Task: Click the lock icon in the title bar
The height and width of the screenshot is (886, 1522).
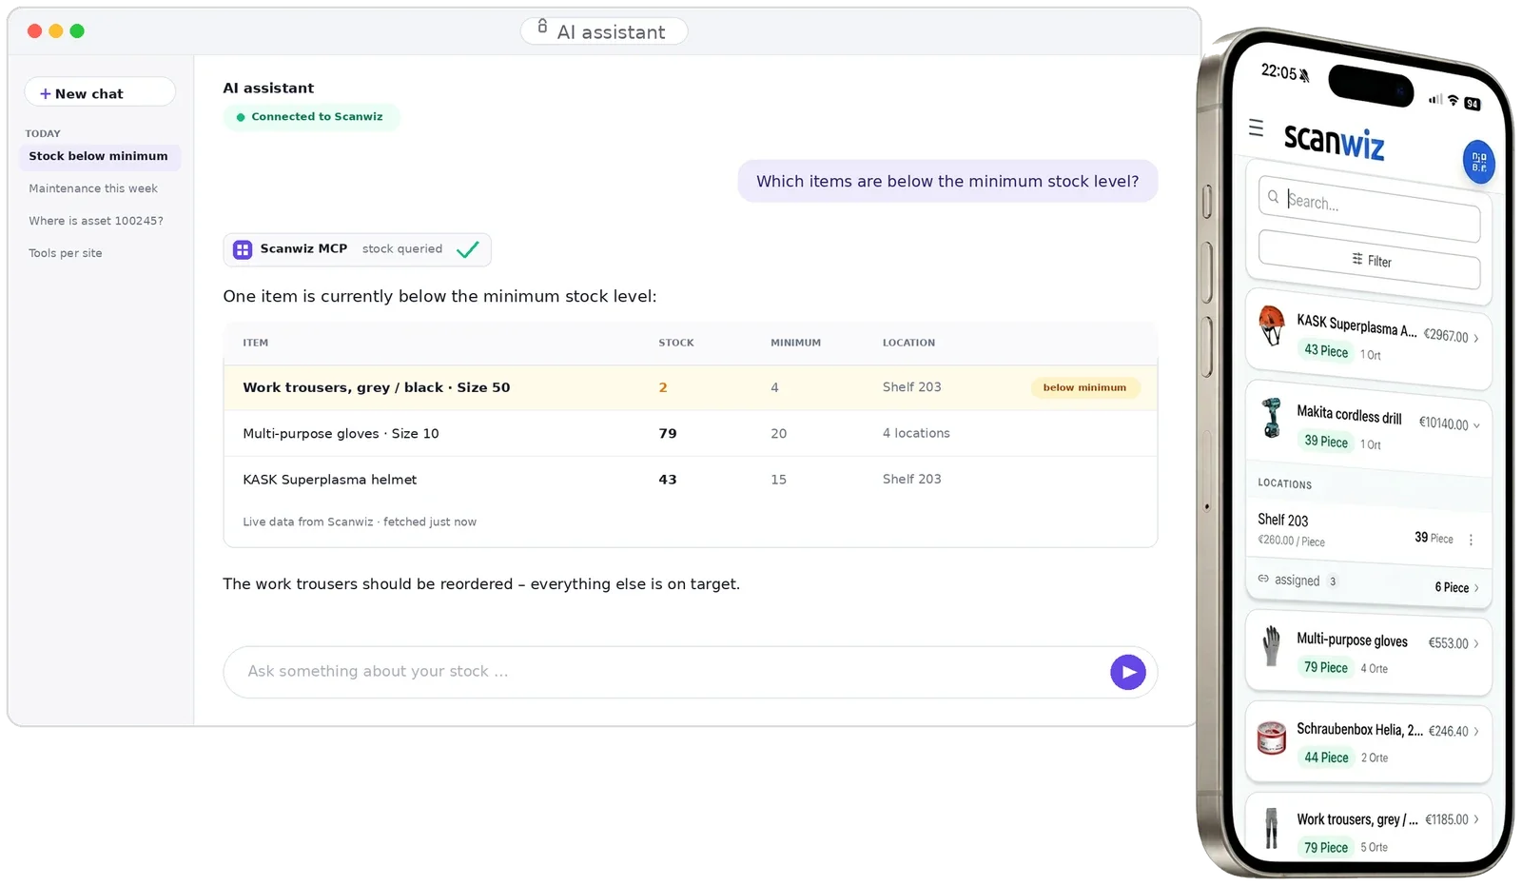Action: tap(542, 27)
